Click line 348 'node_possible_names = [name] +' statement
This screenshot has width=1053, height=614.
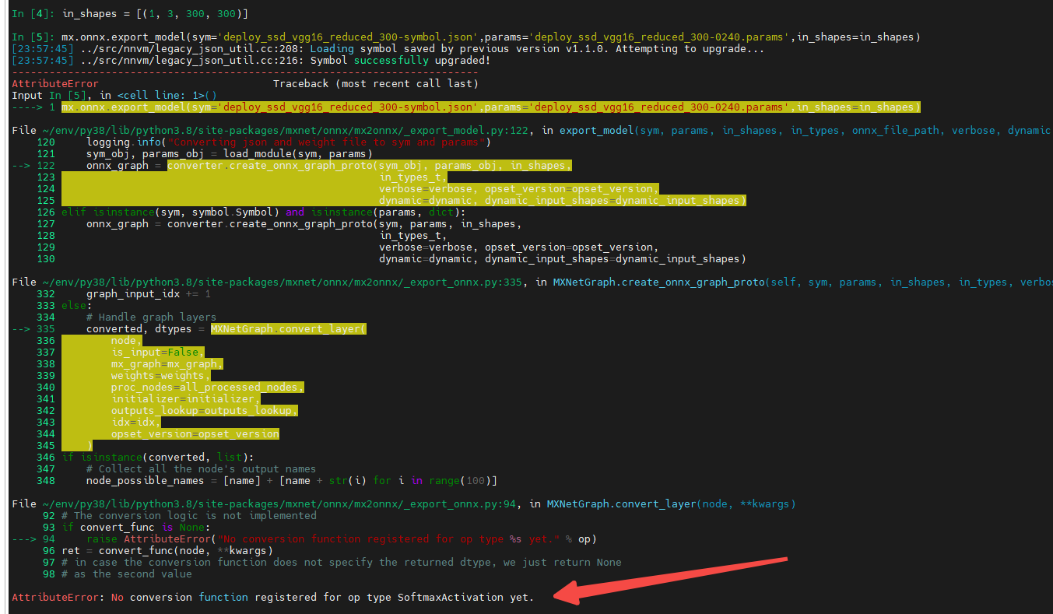pos(292,481)
